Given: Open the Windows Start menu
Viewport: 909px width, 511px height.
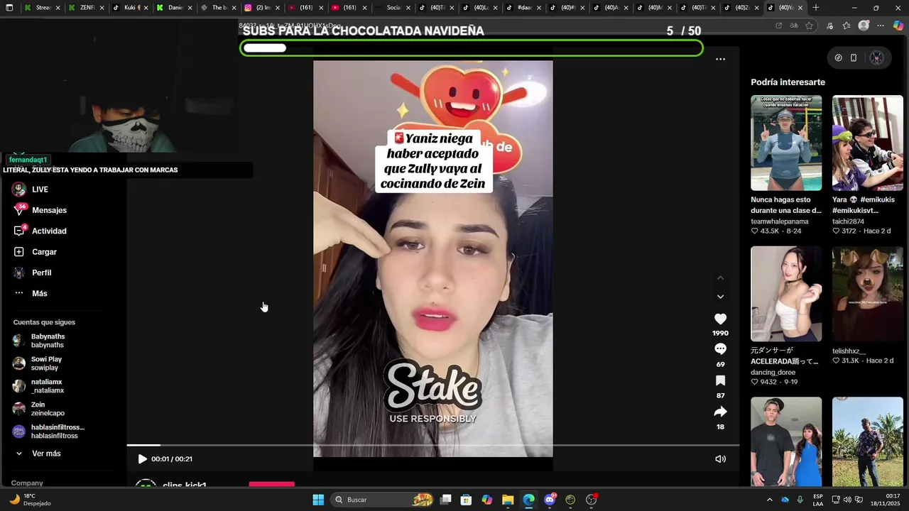Looking at the screenshot, I should click(x=318, y=500).
